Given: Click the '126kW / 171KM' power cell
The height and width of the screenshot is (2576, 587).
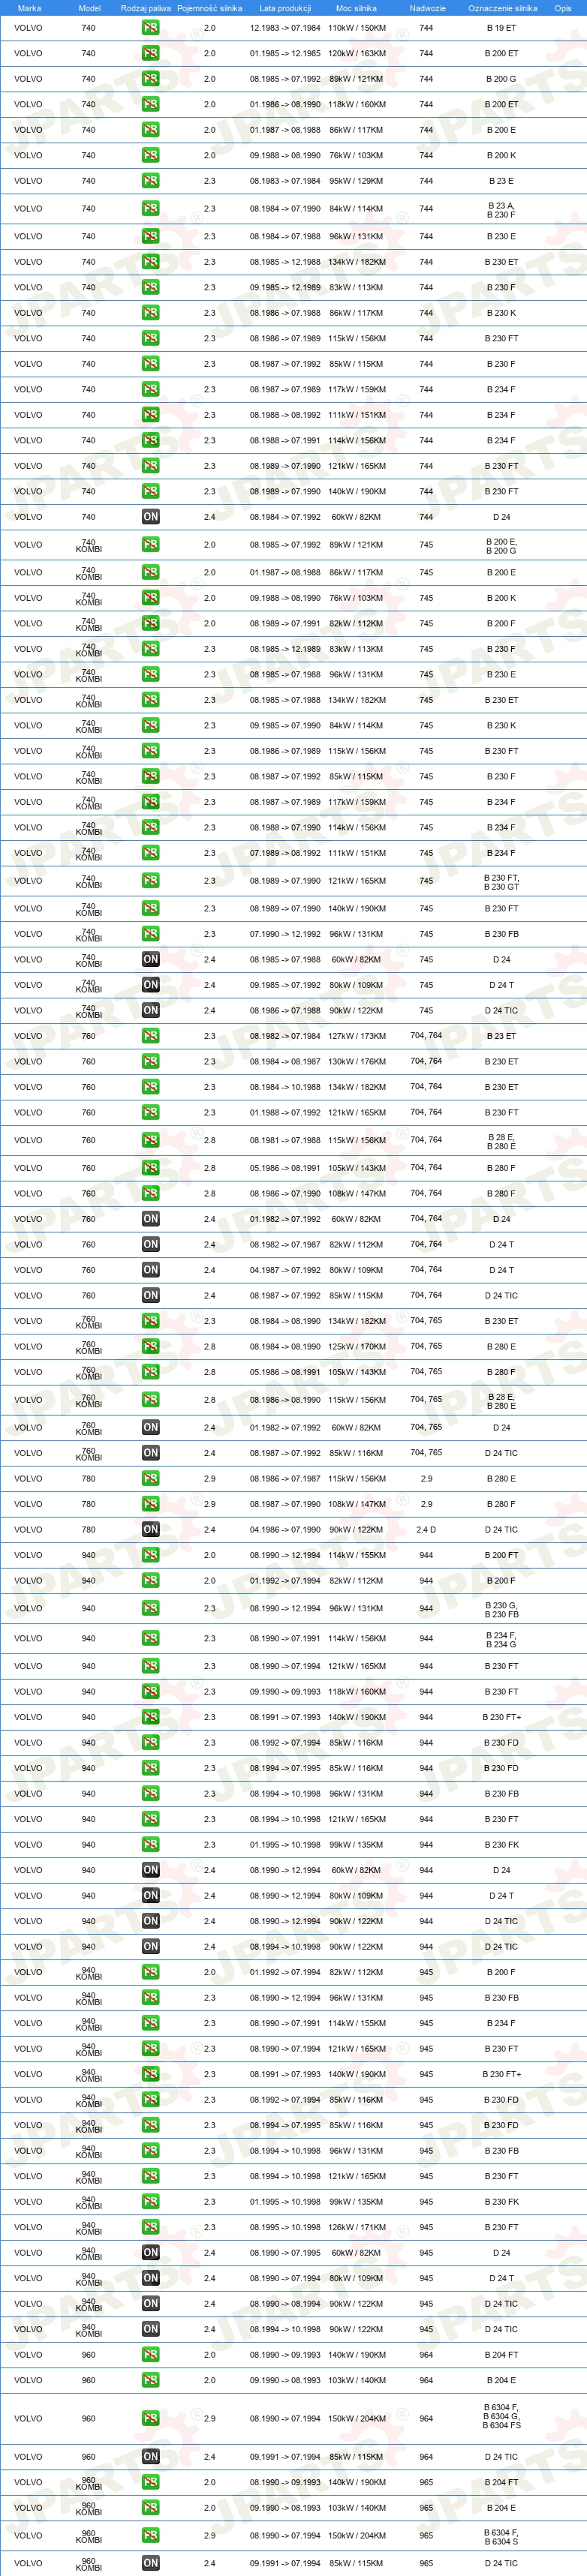Looking at the screenshot, I should [356, 2227].
